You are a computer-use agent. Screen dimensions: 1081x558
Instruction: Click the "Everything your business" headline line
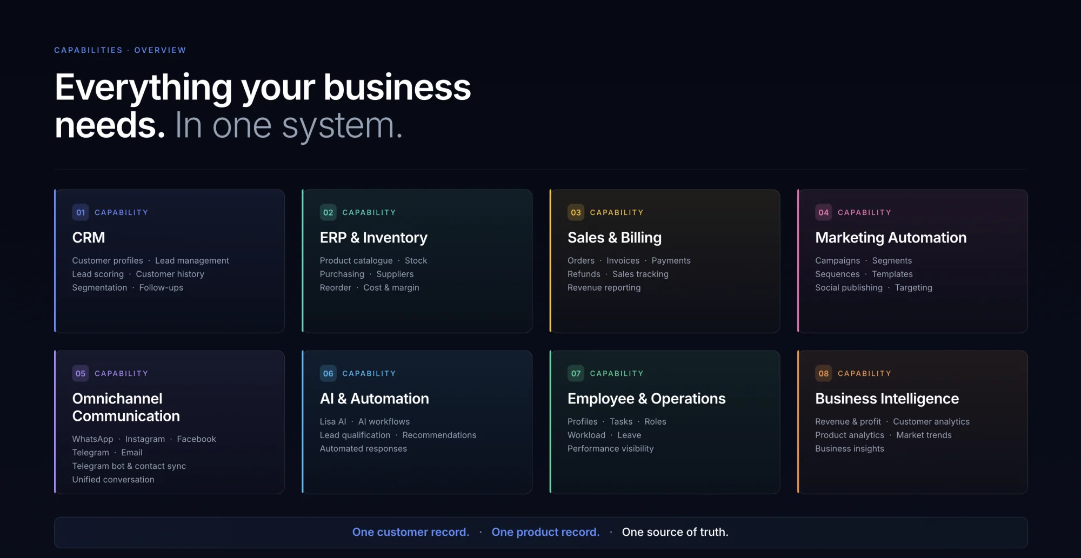(263, 88)
